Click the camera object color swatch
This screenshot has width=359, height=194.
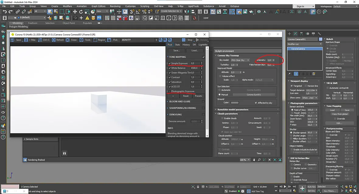coord(321,39)
